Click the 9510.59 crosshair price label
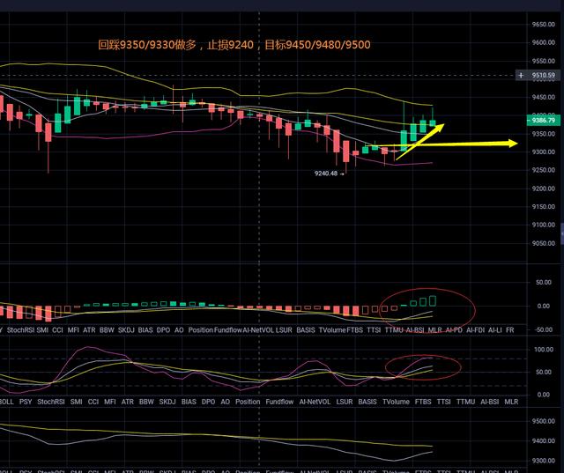This screenshot has width=564, height=473. click(x=543, y=75)
